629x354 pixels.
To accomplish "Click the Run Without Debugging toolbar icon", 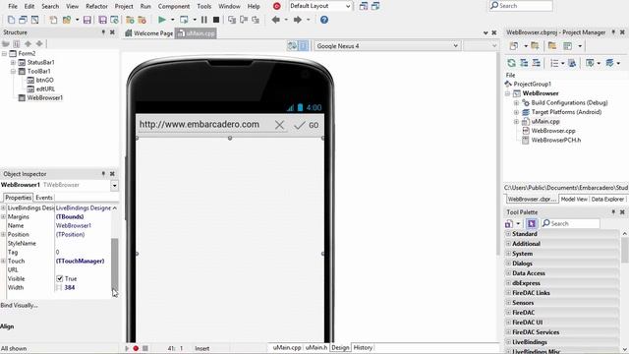I will (x=184, y=20).
